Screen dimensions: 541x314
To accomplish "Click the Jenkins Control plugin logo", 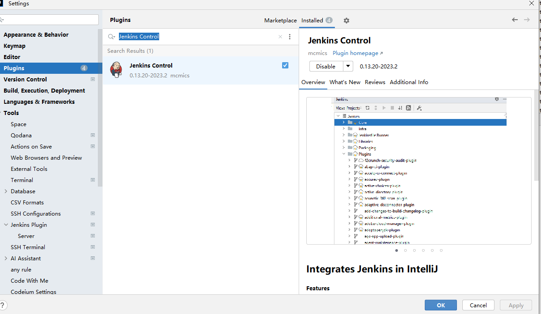I will pos(116,70).
